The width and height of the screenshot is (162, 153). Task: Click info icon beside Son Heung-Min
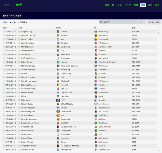click(19, 112)
